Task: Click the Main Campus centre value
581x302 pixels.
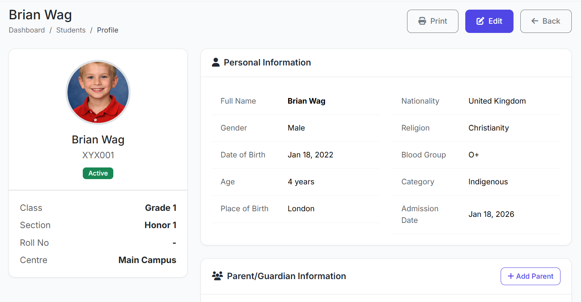Action: [147, 260]
